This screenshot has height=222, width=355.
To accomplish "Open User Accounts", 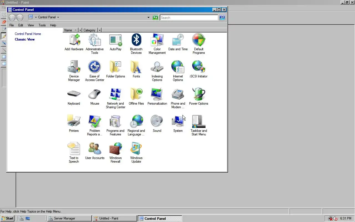I will click(95, 151).
